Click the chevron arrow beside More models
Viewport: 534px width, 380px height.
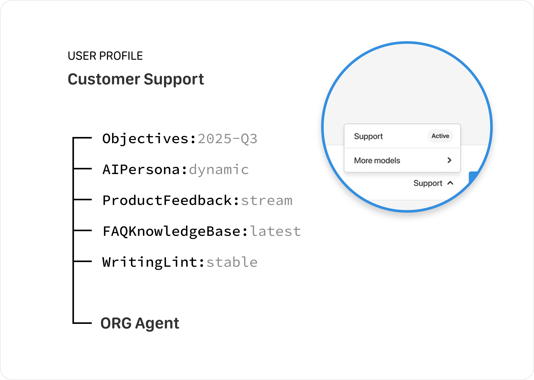click(449, 160)
